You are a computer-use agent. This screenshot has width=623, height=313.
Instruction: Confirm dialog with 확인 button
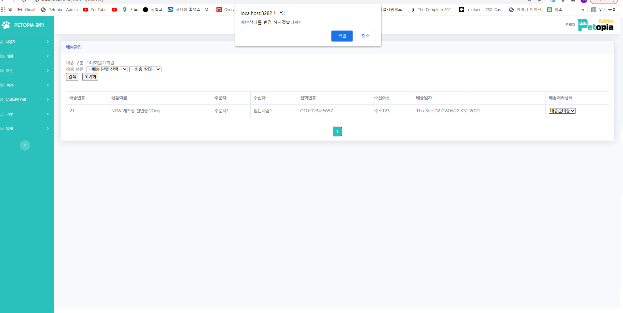tap(342, 36)
